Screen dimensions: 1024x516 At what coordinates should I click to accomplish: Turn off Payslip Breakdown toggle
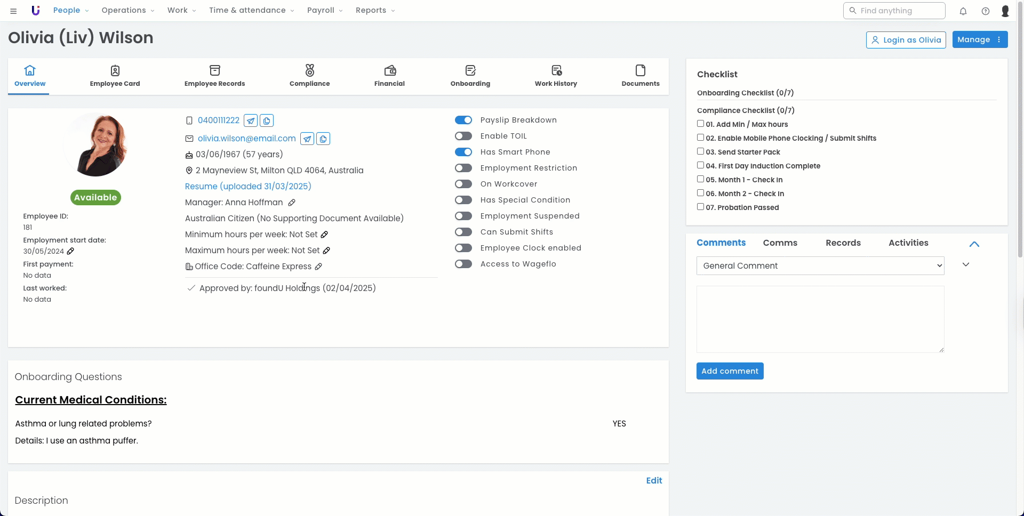click(x=463, y=120)
